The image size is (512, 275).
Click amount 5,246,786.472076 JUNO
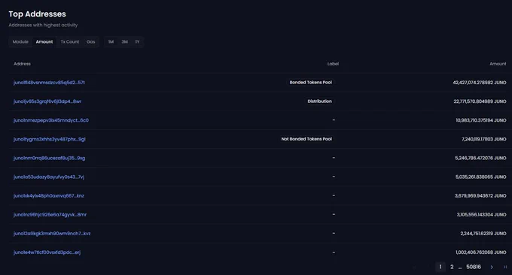[x=480, y=158]
